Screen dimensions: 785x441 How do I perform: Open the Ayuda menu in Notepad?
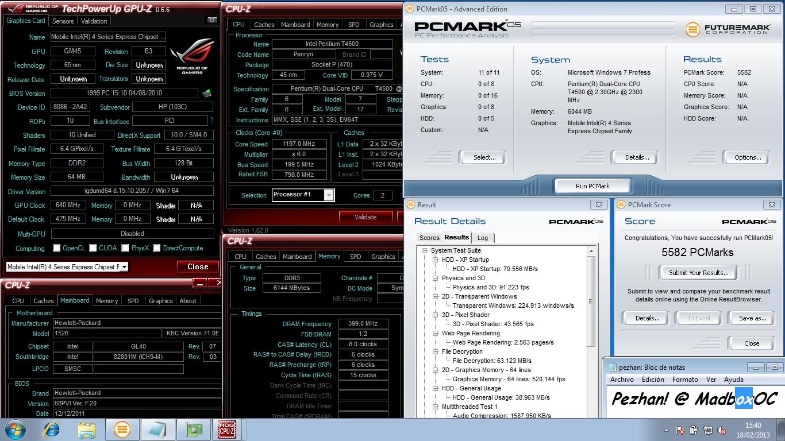[734, 380]
